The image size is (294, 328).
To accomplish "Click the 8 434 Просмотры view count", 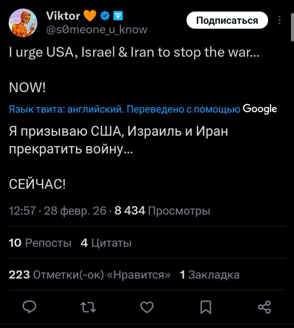I will pyautogui.click(x=162, y=211).
